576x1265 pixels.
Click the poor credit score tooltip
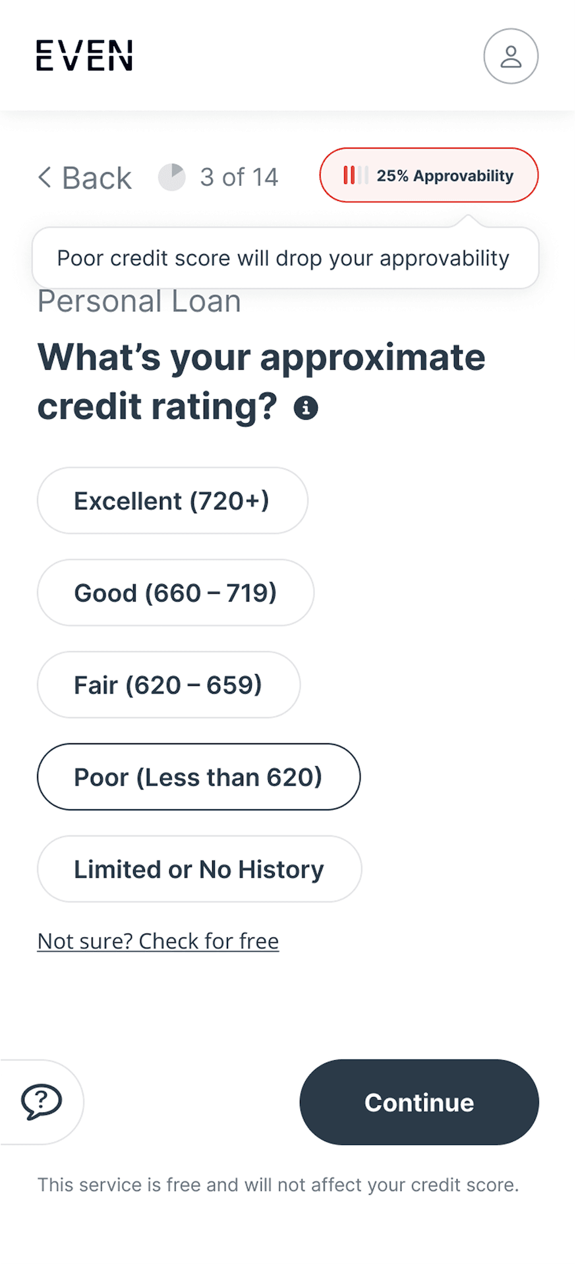pos(285,258)
